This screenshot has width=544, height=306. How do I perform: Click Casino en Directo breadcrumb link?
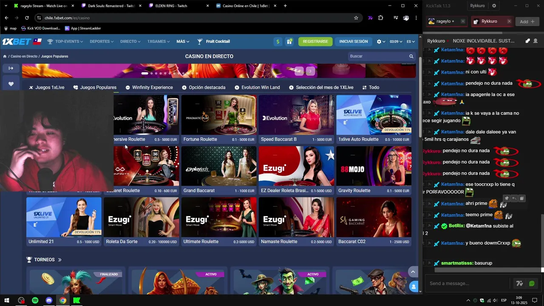(x=24, y=56)
